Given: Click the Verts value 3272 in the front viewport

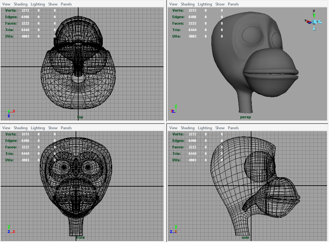Looking at the screenshot, I should [26, 134].
